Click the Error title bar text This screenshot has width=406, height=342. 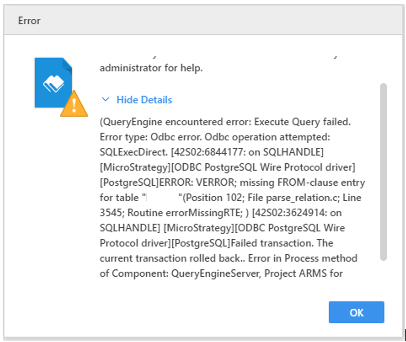point(29,21)
